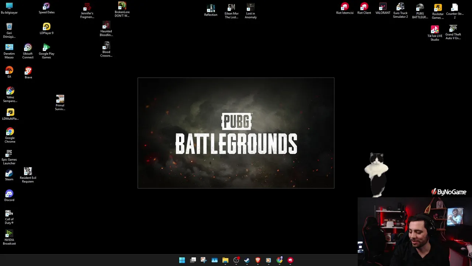Select Grand Theft Auto V shortcut
The height and width of the screenshot is (266, 472).
tap(453, 32)
